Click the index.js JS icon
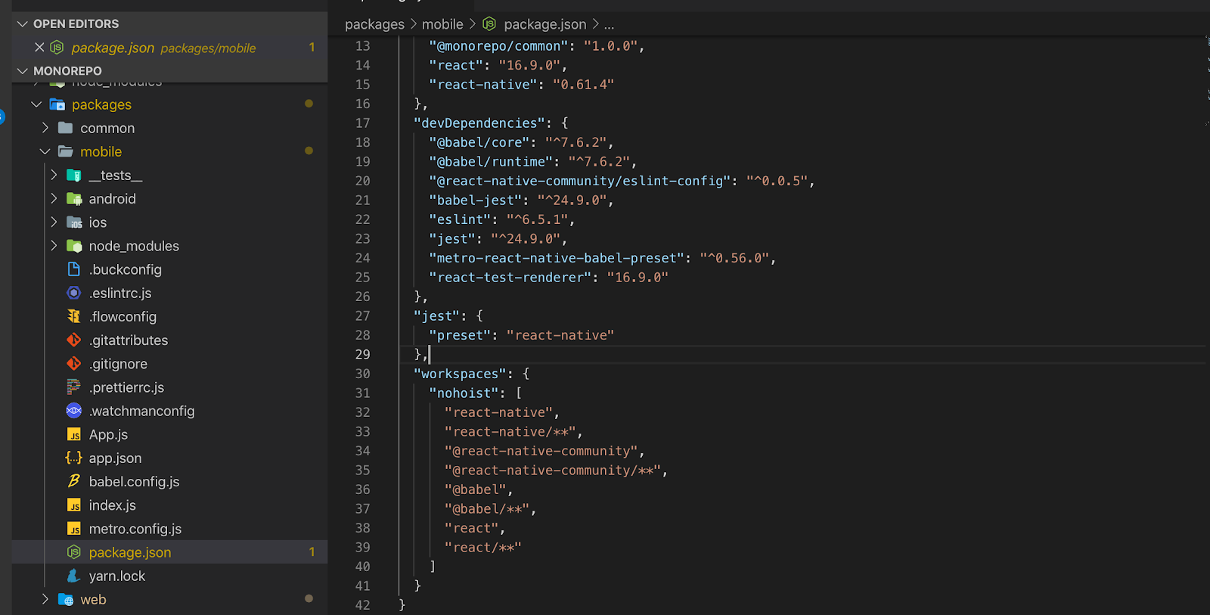The image size is (1210, 615). click(x=74, y=505)
